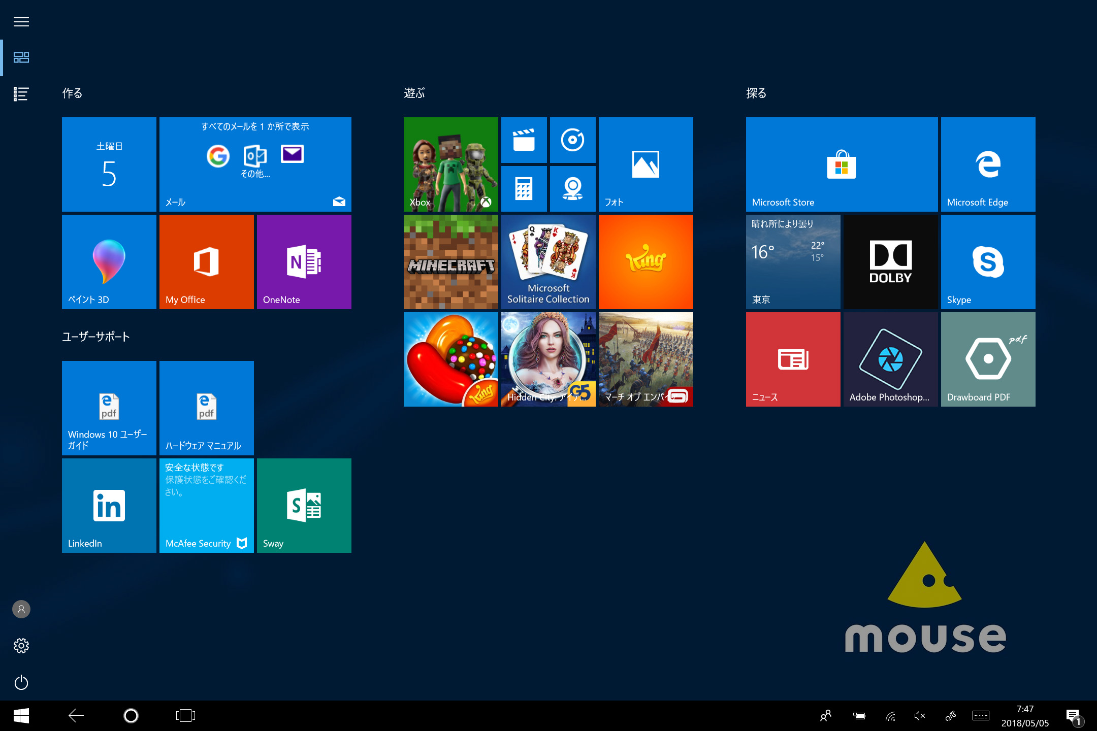Open Dolby tile
Image resolution: width=1097 pixels, height=731 pixels.
click(890, 261)
